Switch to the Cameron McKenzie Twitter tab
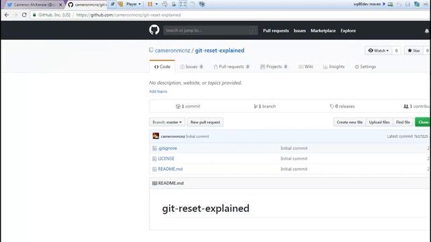Screen dimensions: 431x242 coord(34,5)
